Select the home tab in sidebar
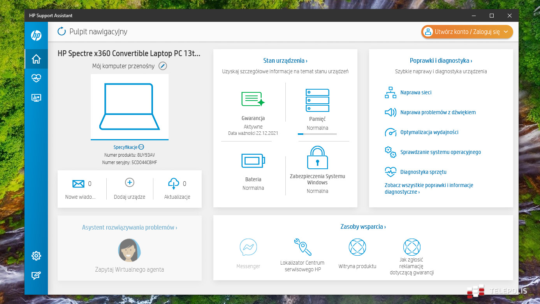Viewport: 540px width, 304px height. (x=36, y=59)
